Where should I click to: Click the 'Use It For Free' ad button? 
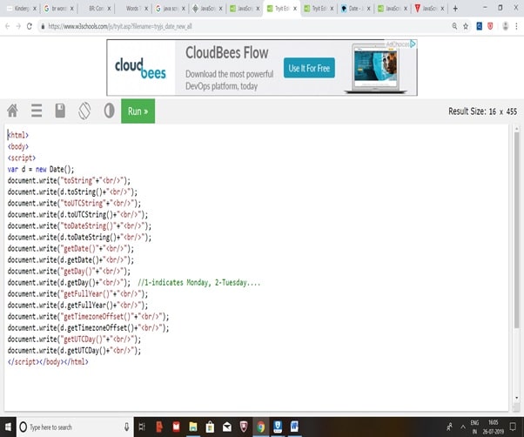tap(309, 68)
